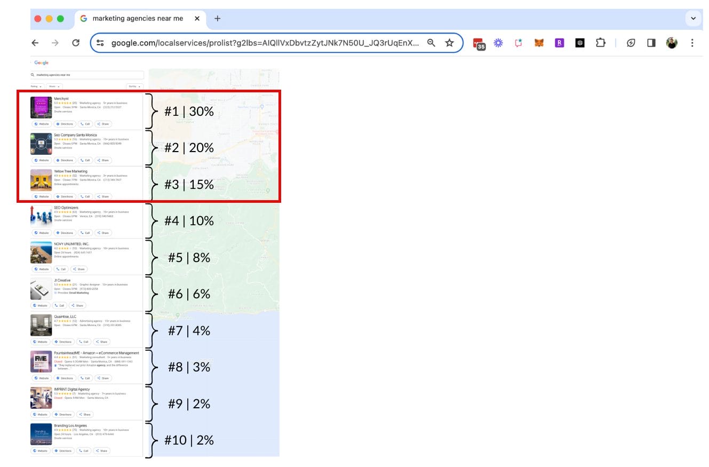Click the browser forward arrow

point(55,43)
